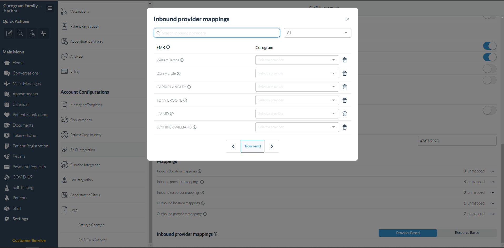Click the compose Quick Actions icon

9,33
